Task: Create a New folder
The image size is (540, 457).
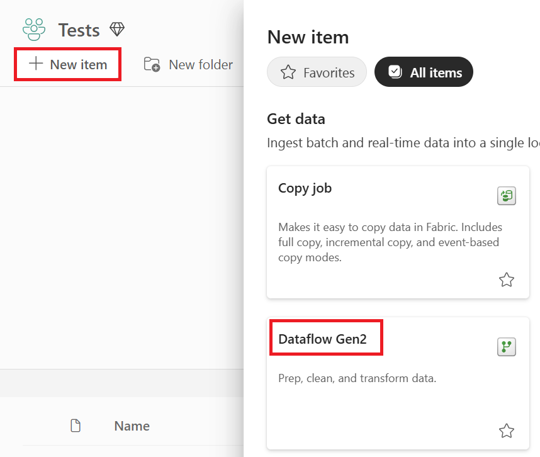Action: (188, 64)
